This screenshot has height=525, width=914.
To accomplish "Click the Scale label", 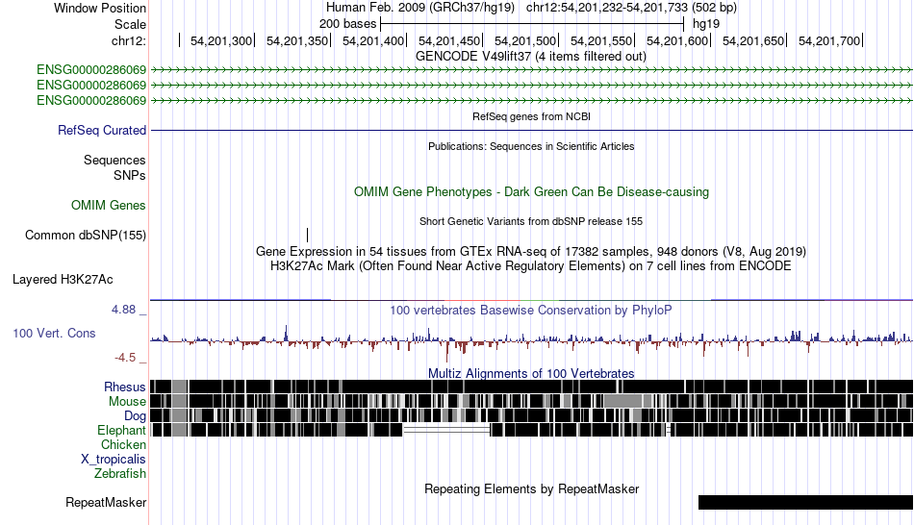I will tap(130, 24).
